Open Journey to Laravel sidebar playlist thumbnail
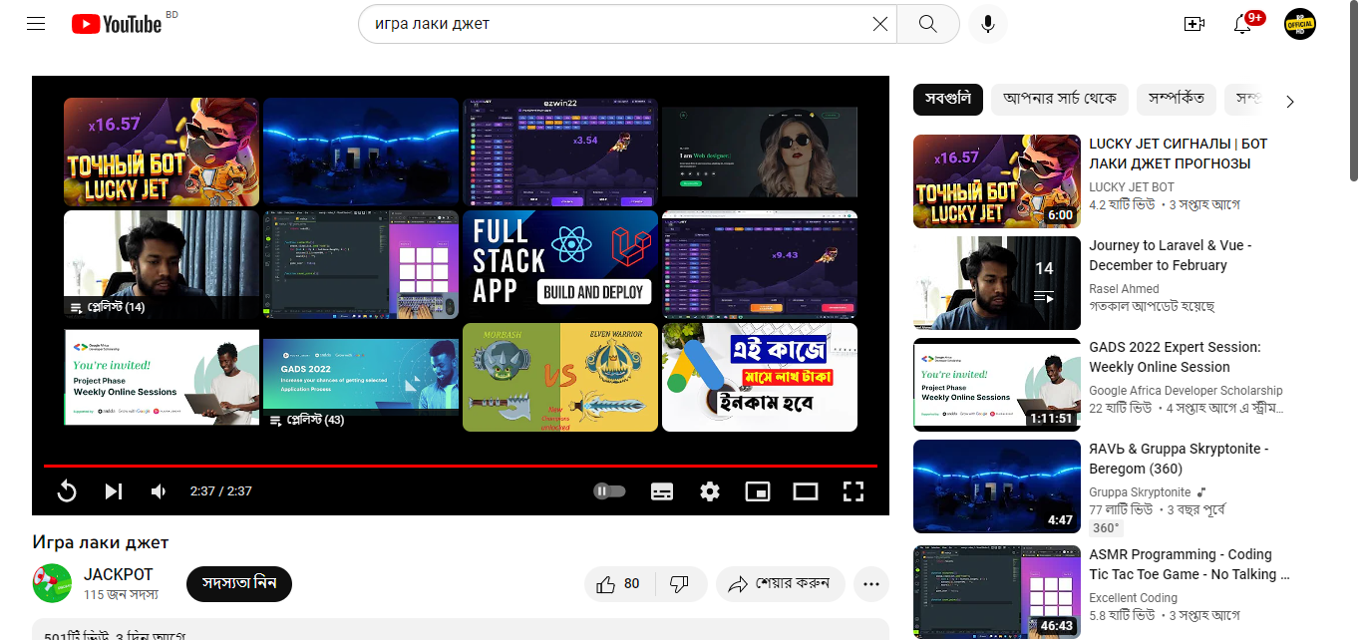This screenshot has width=1362, height=640. click(x=997, y=283)
